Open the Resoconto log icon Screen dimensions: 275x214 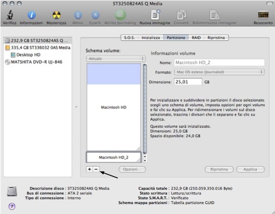pyautogui.click(x=263, y=15)
